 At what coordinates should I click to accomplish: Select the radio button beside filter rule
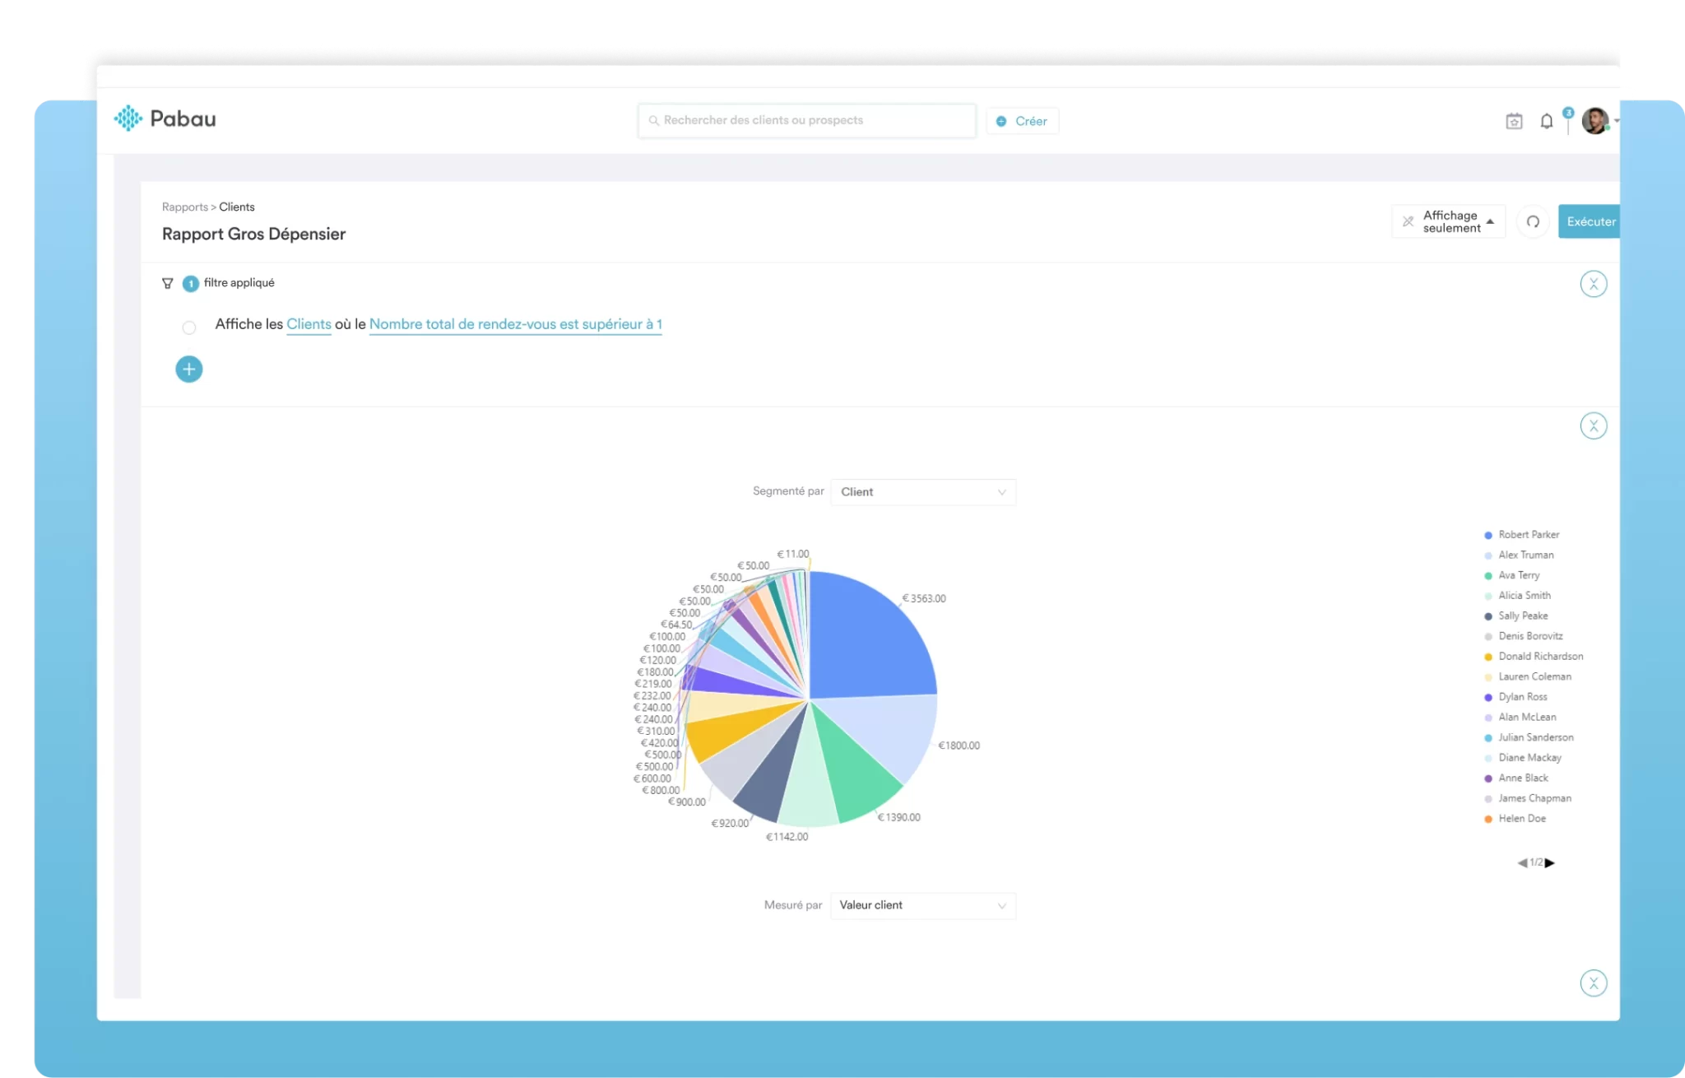point(189,328)
